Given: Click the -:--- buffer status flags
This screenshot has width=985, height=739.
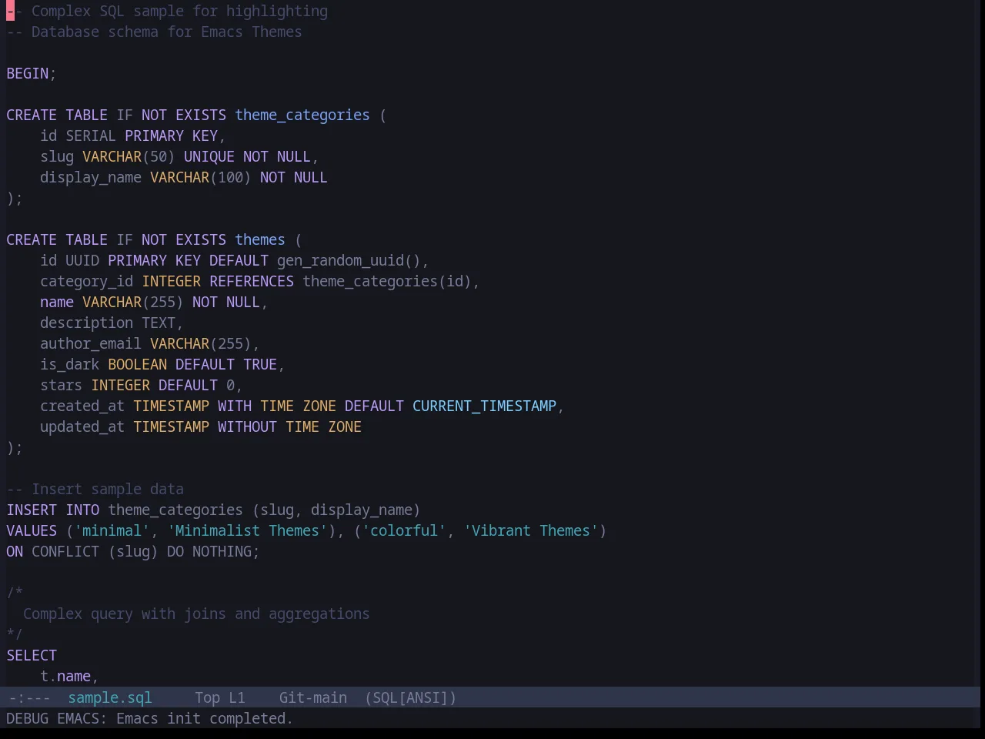Looking at the screenshot, I should [29, 697].
